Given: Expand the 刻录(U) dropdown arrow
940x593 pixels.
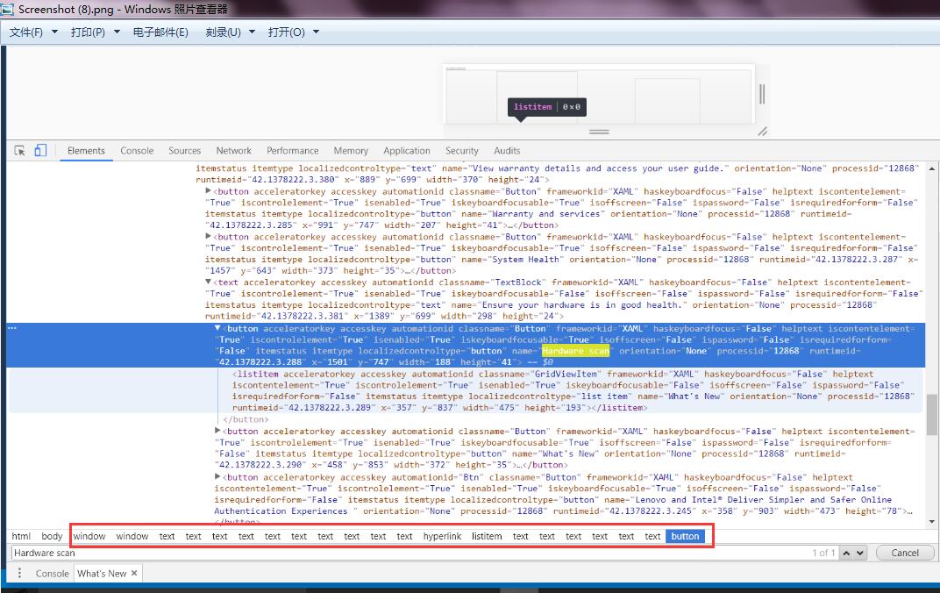Looking at the screenshot, I should click(x=252, y=32).
